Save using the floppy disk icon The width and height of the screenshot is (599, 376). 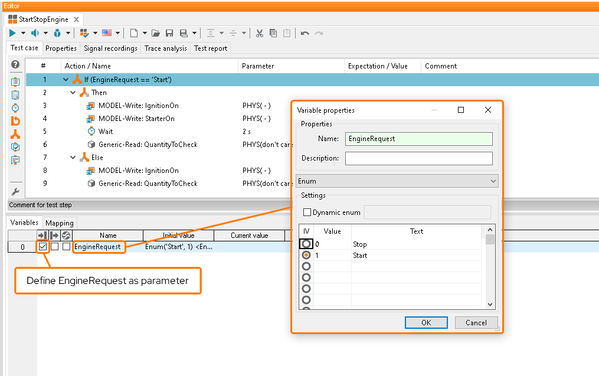169,33
